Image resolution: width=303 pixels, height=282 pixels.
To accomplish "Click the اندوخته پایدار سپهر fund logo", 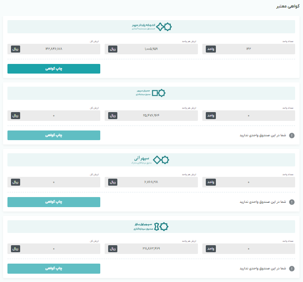I will point(151,27).
